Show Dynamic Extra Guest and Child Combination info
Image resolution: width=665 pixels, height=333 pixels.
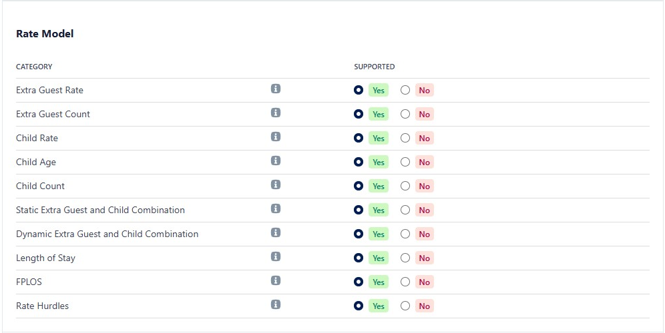(276, 233)
